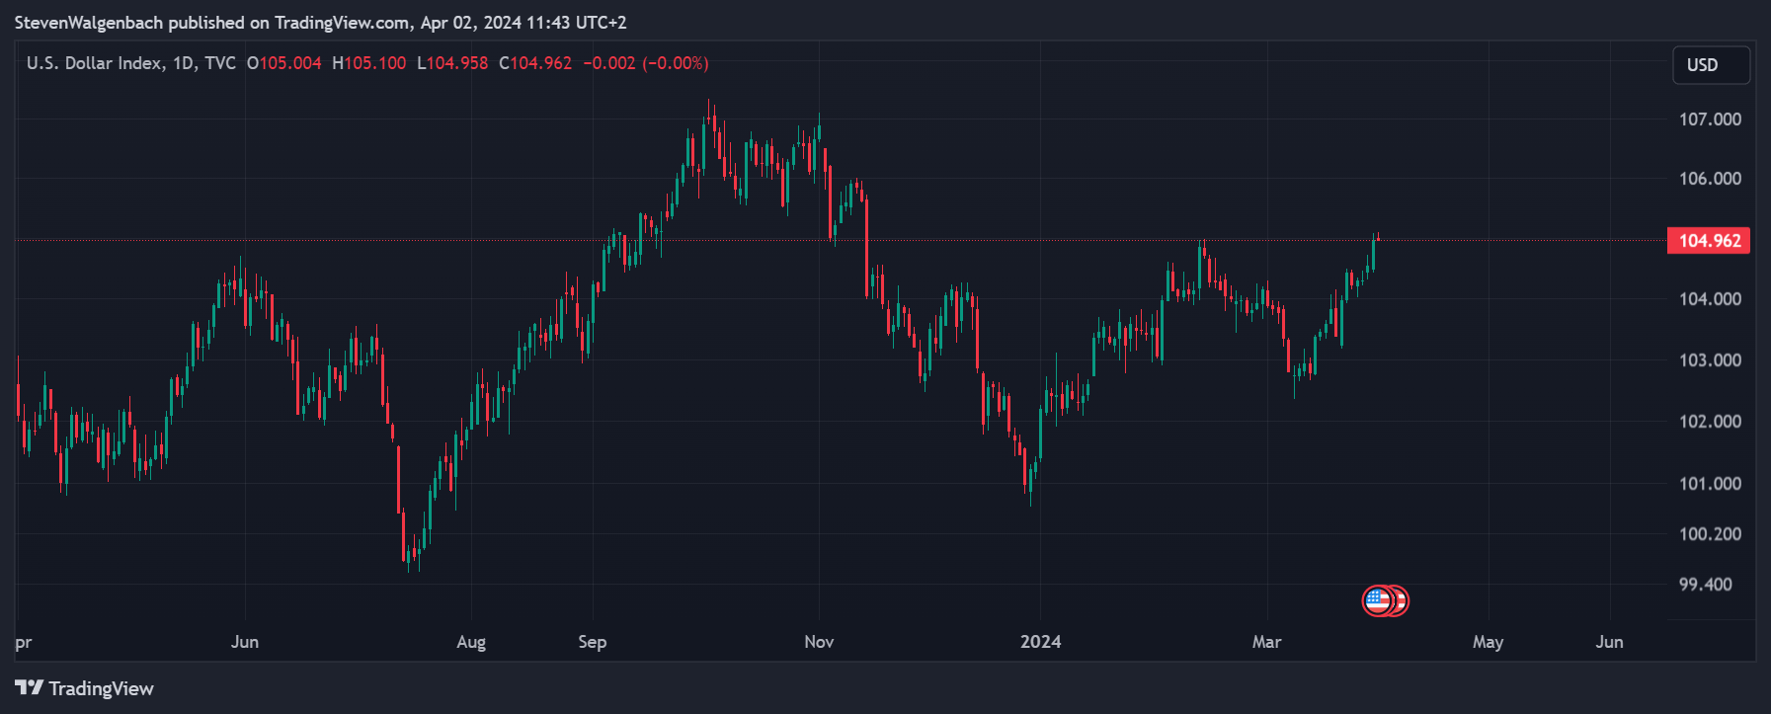Screen dimensions: 1771x714
Task: Click the 101.000 price axis label
Action: pyautogui.click(x=1711, y=484)
